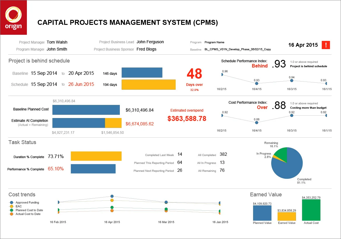Click the EAC legend marker
Viewport: 341px width, 239px height.
click(11, 206)
